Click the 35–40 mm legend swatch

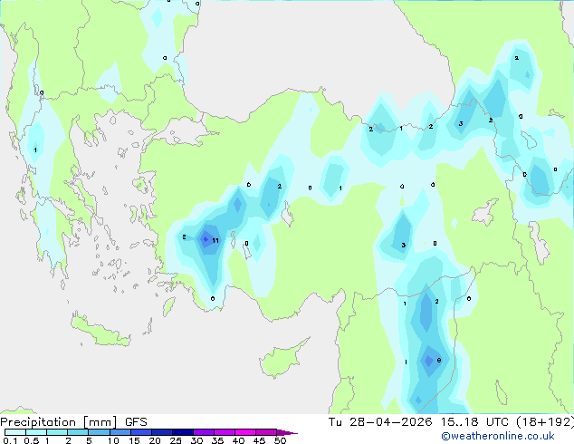click(225, 432)
